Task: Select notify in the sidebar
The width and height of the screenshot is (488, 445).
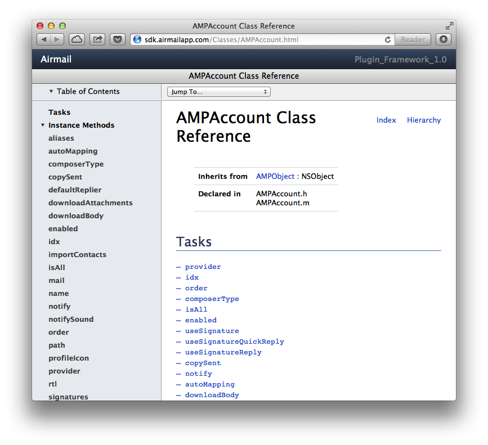Action: [x=60, y=307]
